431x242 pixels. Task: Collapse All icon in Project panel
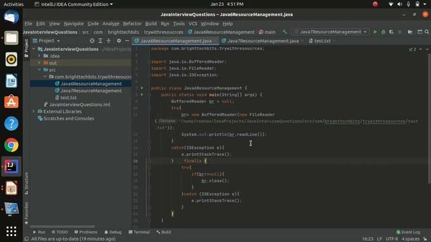point(108,41)
